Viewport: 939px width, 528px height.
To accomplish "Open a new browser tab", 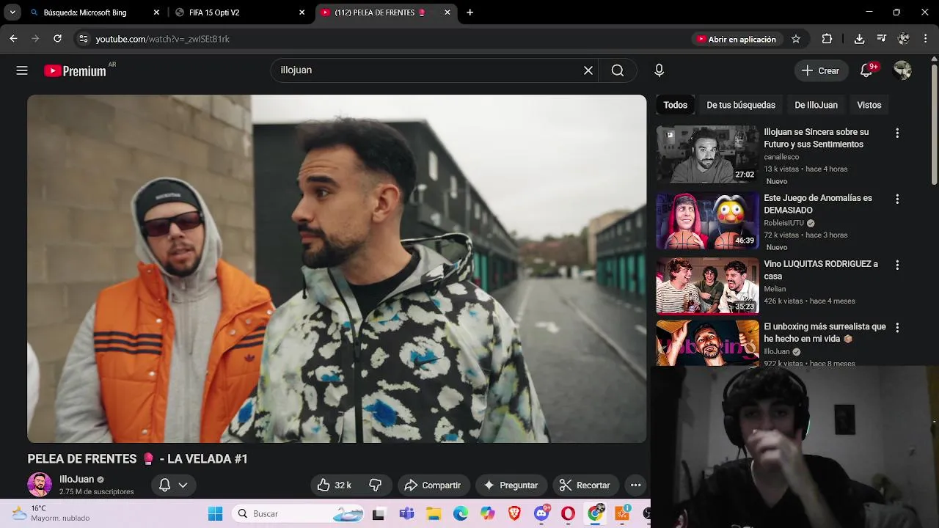I will pyautogui.click(x=469, y=12).
